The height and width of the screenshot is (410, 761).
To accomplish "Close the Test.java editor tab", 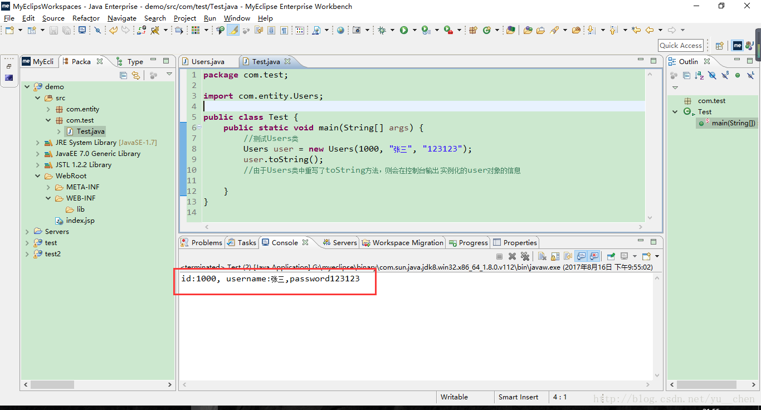I will click(289, 62).
